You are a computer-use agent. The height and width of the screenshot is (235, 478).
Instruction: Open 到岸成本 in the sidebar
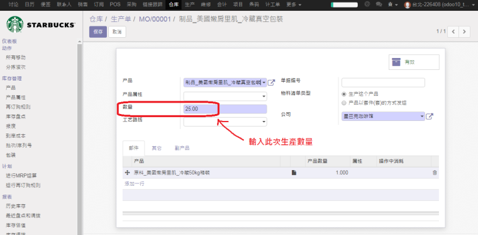[16, 136]
